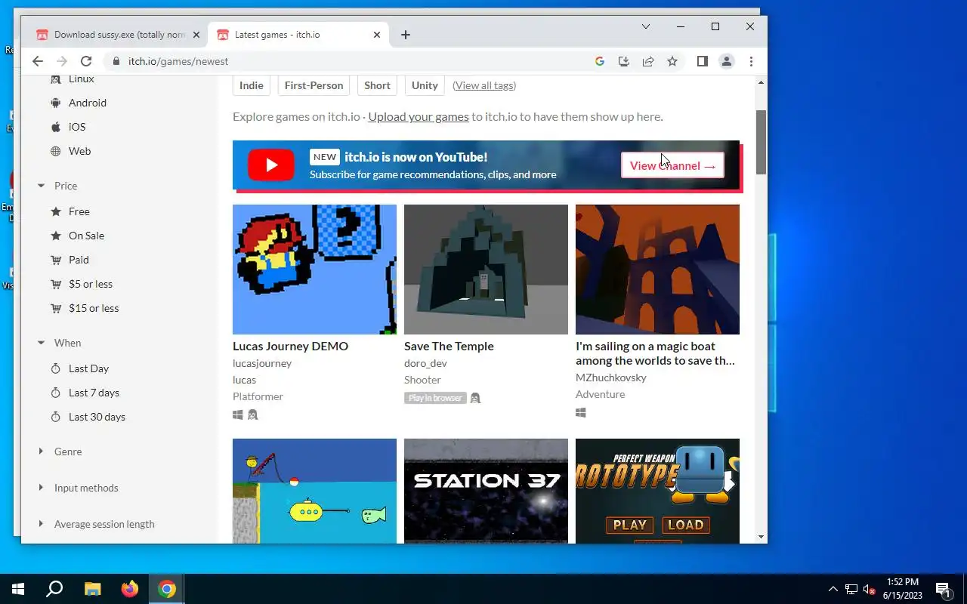Open View all tags link

coord(484,85)
